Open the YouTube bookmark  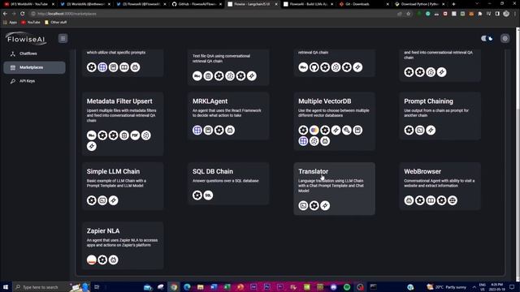pos(31,22)
